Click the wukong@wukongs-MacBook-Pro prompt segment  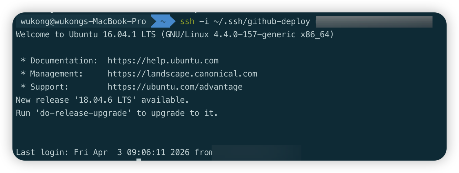coord(83,21)
